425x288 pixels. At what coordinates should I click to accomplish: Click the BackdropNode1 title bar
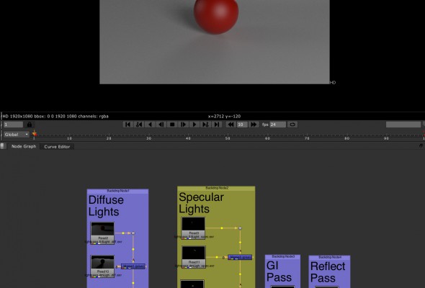[x=117, y=191]
